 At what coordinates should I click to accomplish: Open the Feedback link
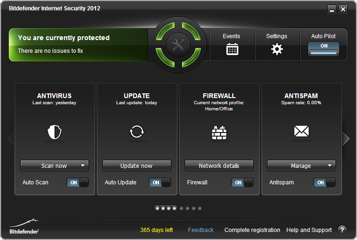[201, 230]
